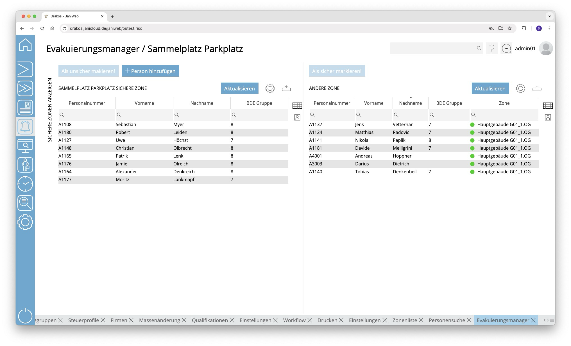Open Chrome tab search dropdown arrow
The width and height of the screenshot is (571, 346).
(x=549, y=16)
